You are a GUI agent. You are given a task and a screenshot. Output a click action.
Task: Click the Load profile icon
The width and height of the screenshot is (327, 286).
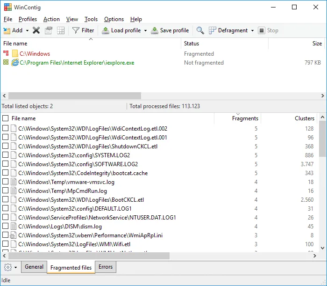point(105,30)
